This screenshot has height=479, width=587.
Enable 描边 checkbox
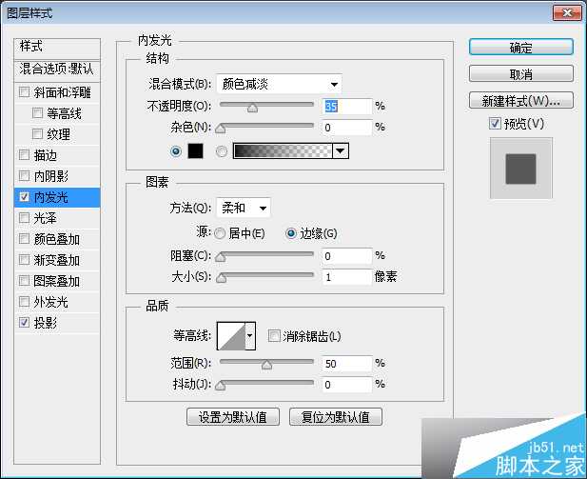point(25,154)
